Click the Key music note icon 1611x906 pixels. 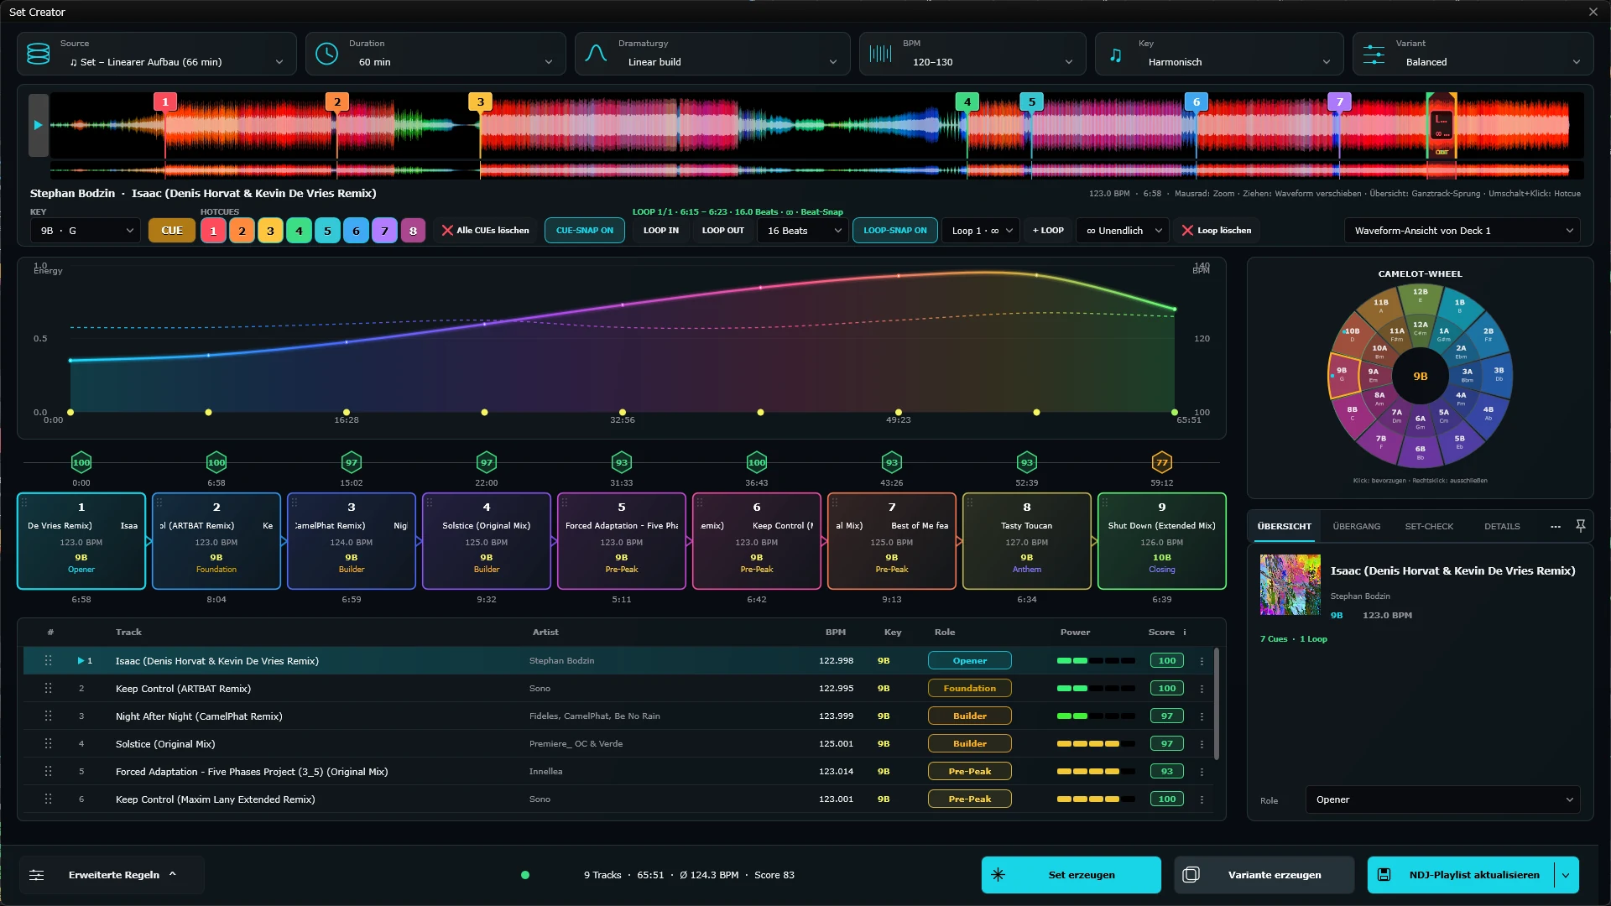click(1115, 55)
